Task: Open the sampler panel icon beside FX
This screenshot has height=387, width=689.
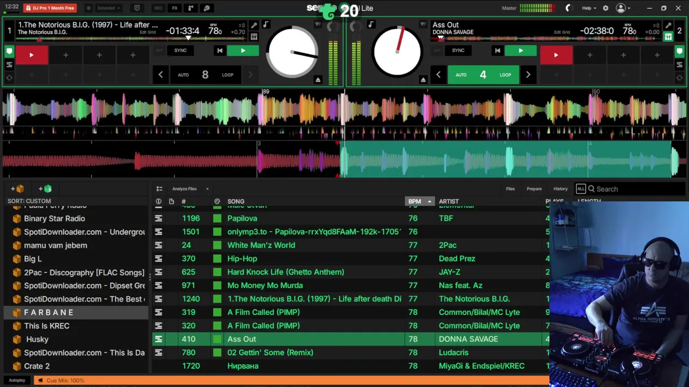Action: click(x=191, y=8)
